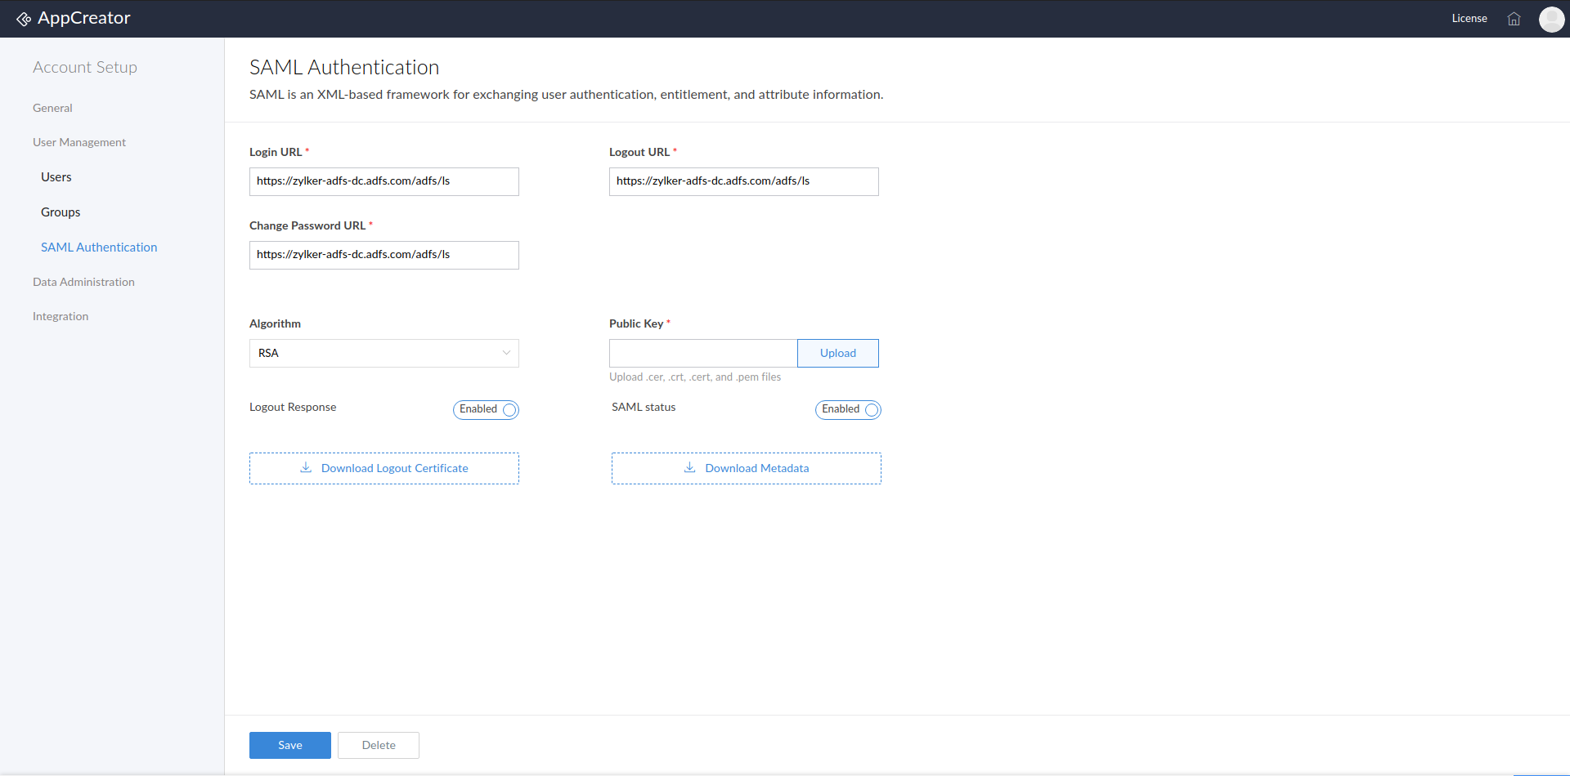The height and width of the screenshot is (776, 1570).
Task: Go to the Users page
Action: (x=56, y=177)
